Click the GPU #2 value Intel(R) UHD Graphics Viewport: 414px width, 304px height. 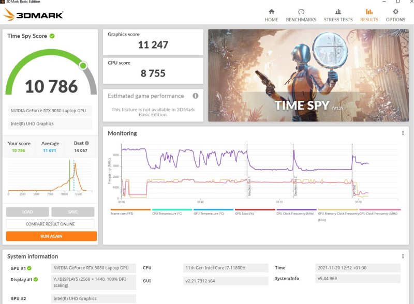pyautogui.click(x=94, y=298)
